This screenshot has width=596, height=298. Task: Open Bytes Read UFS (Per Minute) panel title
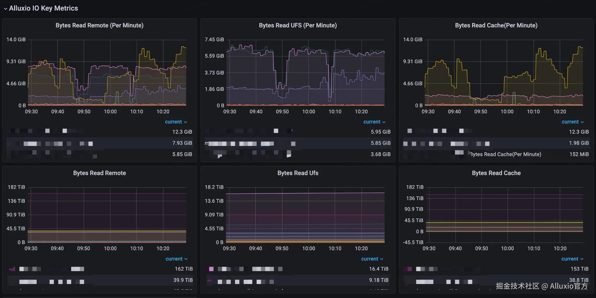(298, 25)
